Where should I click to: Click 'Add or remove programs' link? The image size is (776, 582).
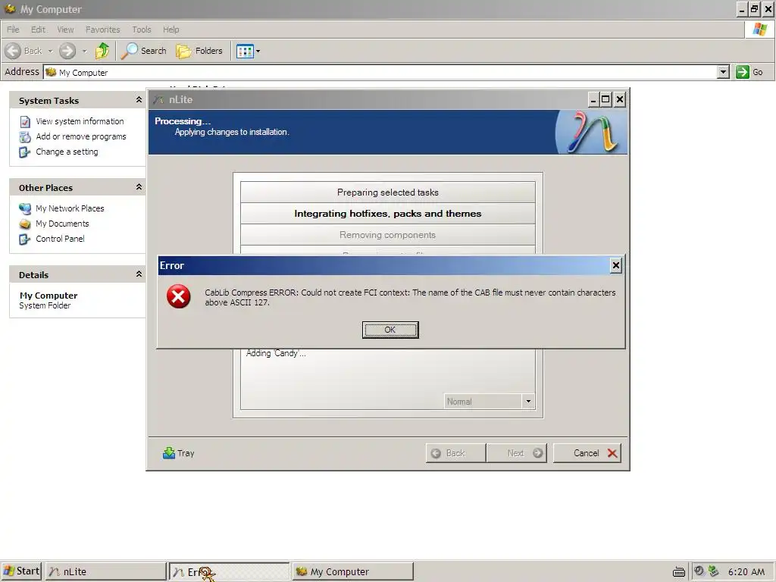tap(80, 136)
